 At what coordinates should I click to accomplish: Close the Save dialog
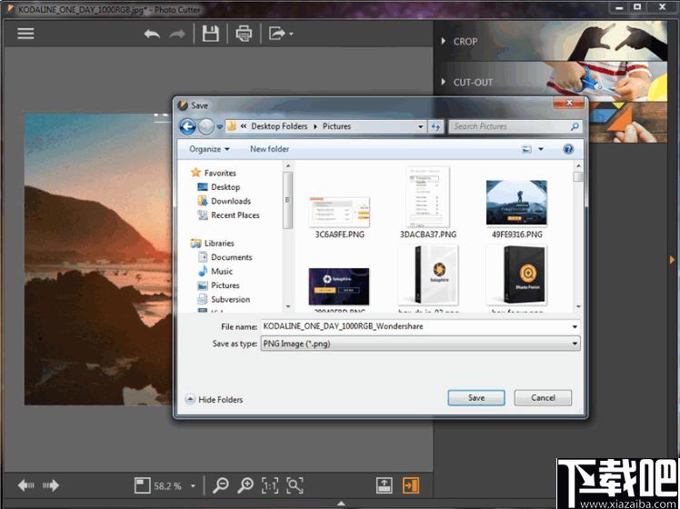569,103
